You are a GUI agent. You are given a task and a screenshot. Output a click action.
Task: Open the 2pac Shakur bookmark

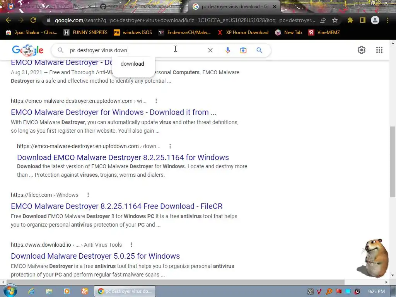[32, 32]
